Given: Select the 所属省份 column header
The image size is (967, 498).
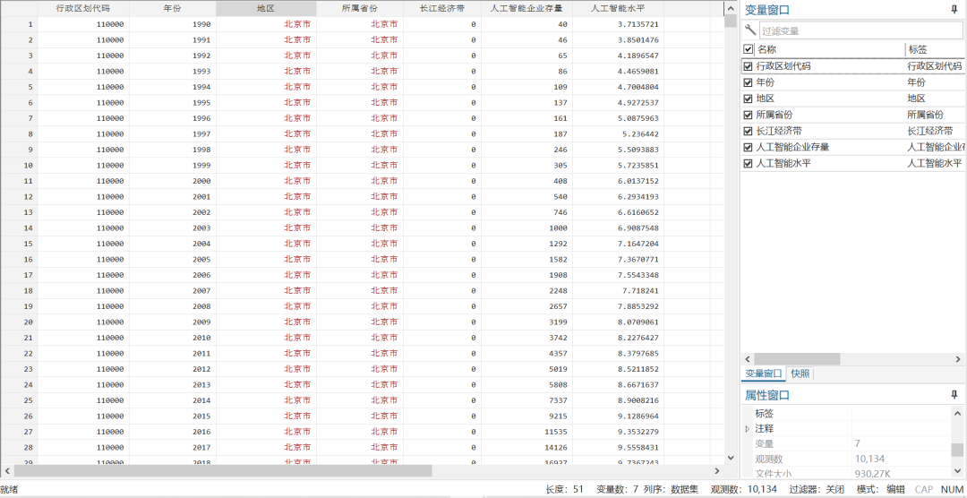Looking at the screenshot, I should coord(360,9).
